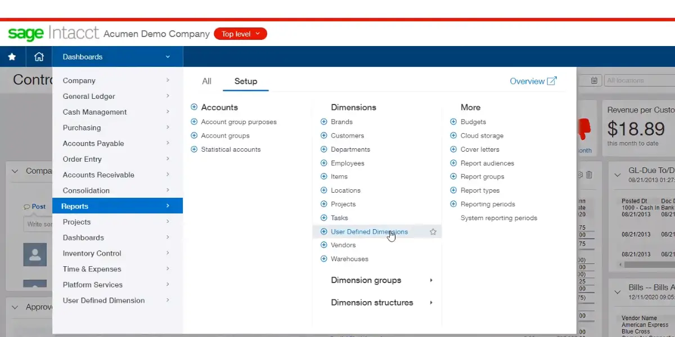Click the plus icon beside Customers

323,135
